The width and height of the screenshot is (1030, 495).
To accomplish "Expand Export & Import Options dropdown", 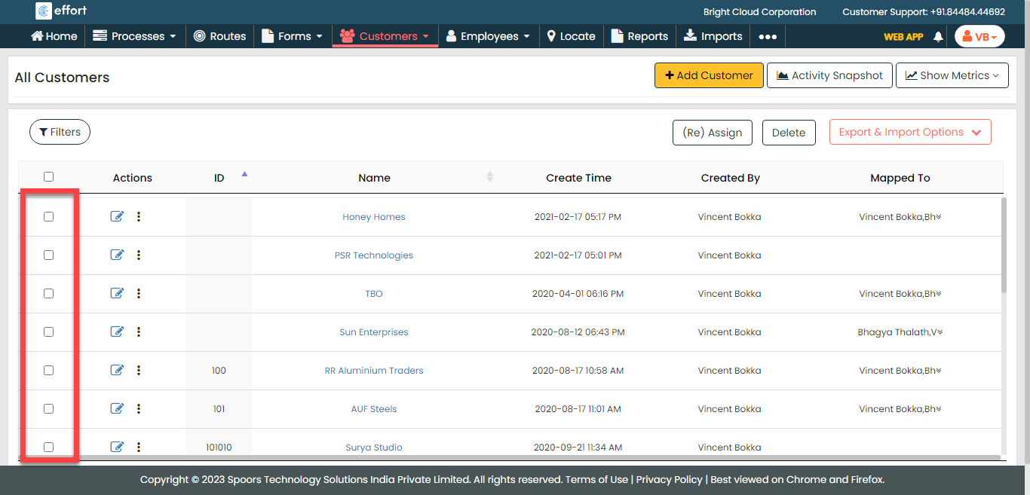I will coord(909,133).
